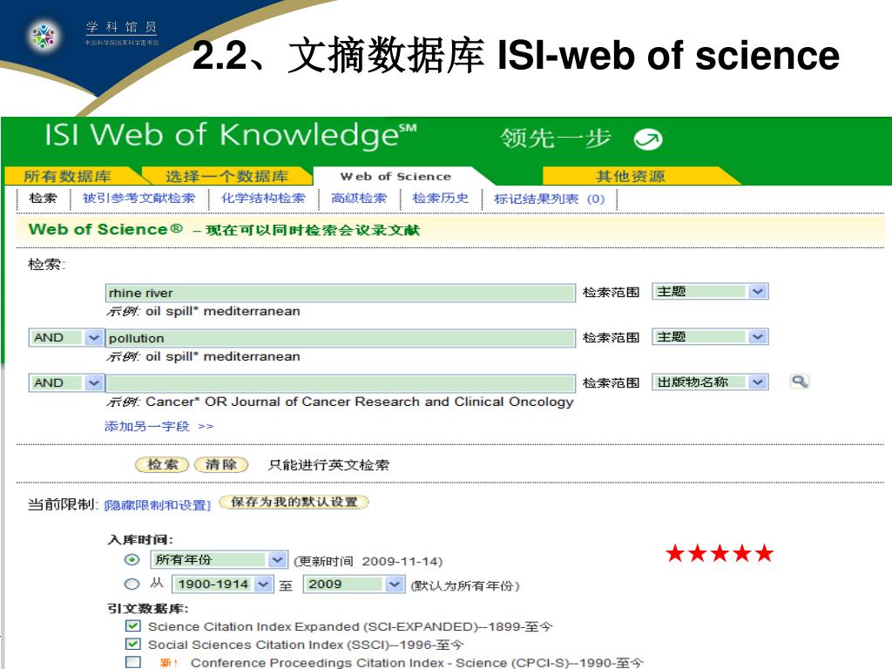Open the 主题 field dropdown for pollution

(x=710, y=337)
